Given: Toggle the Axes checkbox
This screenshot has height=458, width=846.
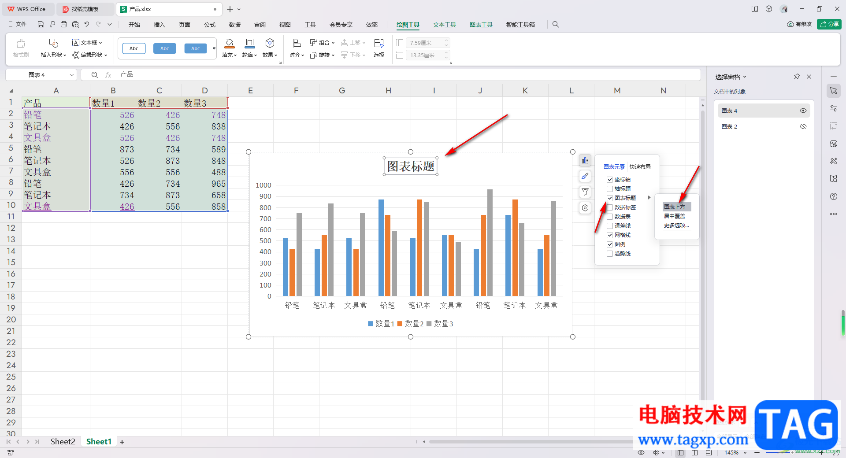Looking at the screenshot, I should pyautogui.click(x=610, y=180).
